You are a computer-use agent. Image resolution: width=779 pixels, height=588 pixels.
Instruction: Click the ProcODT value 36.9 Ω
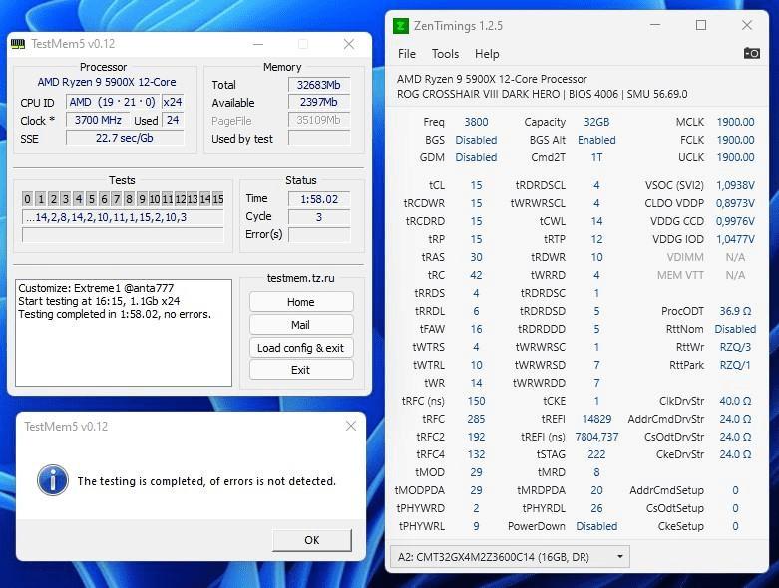[x=735, y=311]
